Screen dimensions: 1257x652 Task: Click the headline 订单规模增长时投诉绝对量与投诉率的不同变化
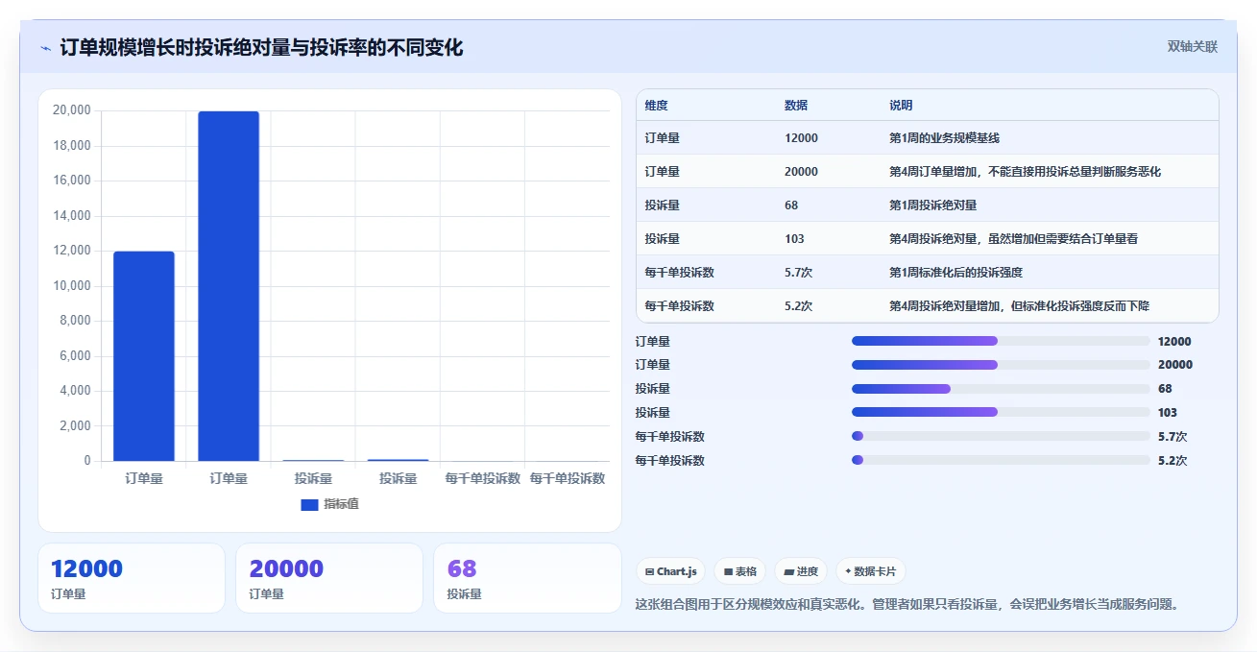click(261, 47)
